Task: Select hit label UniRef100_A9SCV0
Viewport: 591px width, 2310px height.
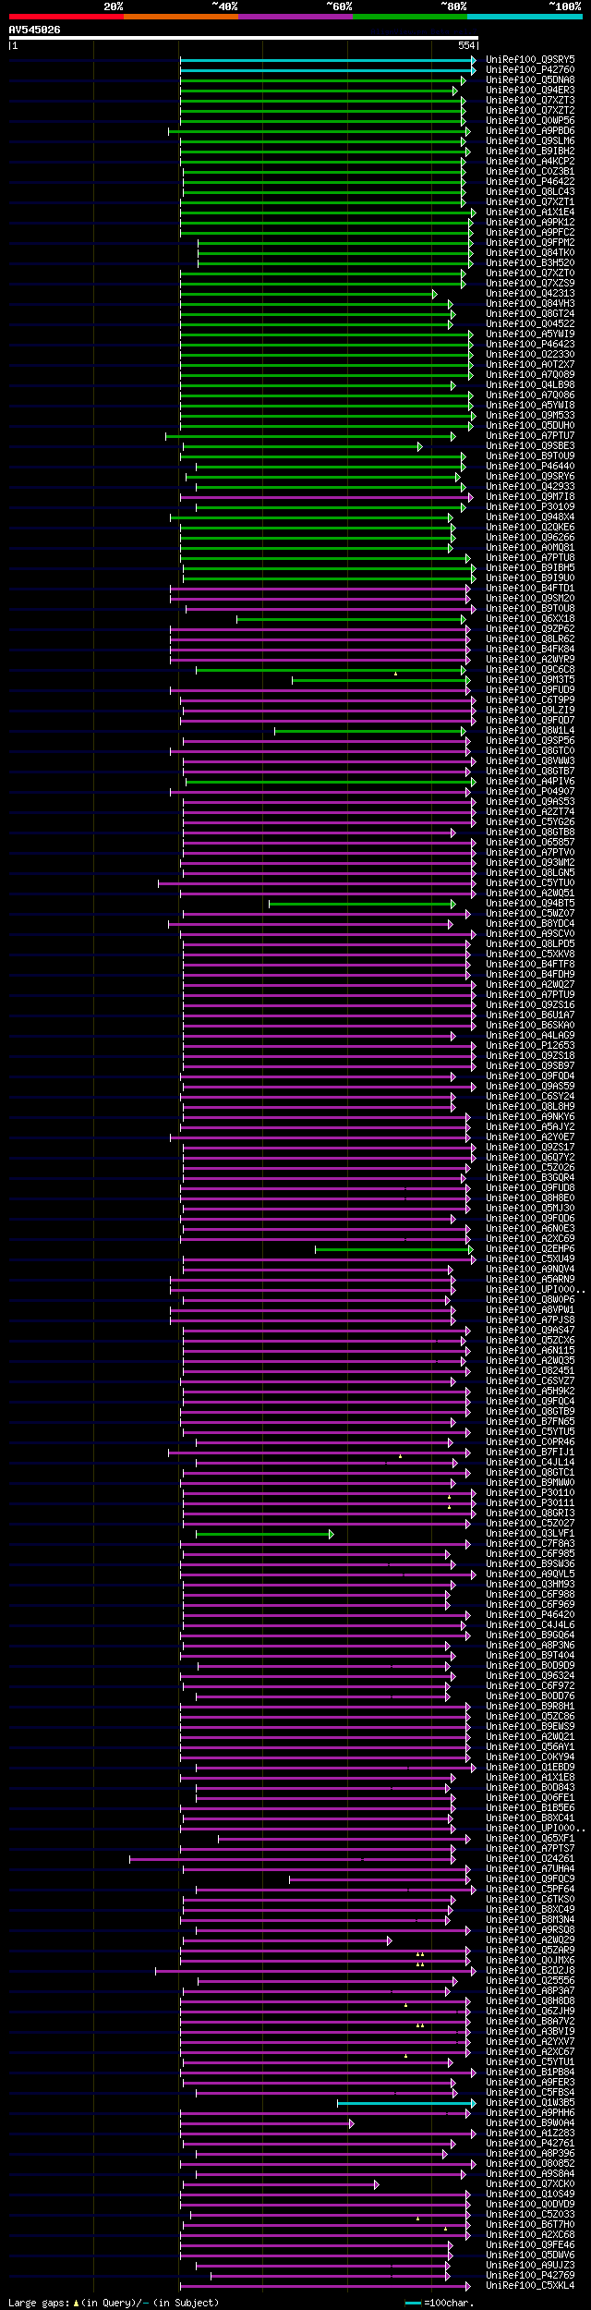Action: [x=530, y=933]
